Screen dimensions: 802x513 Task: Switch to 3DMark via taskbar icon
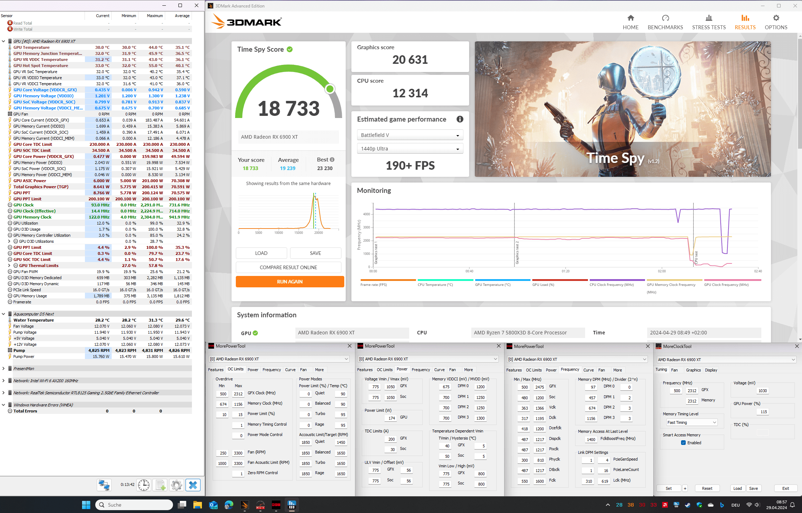(x=245, y=505)
